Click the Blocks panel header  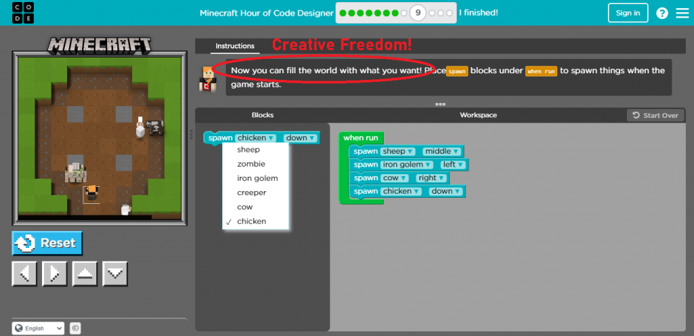click(262, 115)
